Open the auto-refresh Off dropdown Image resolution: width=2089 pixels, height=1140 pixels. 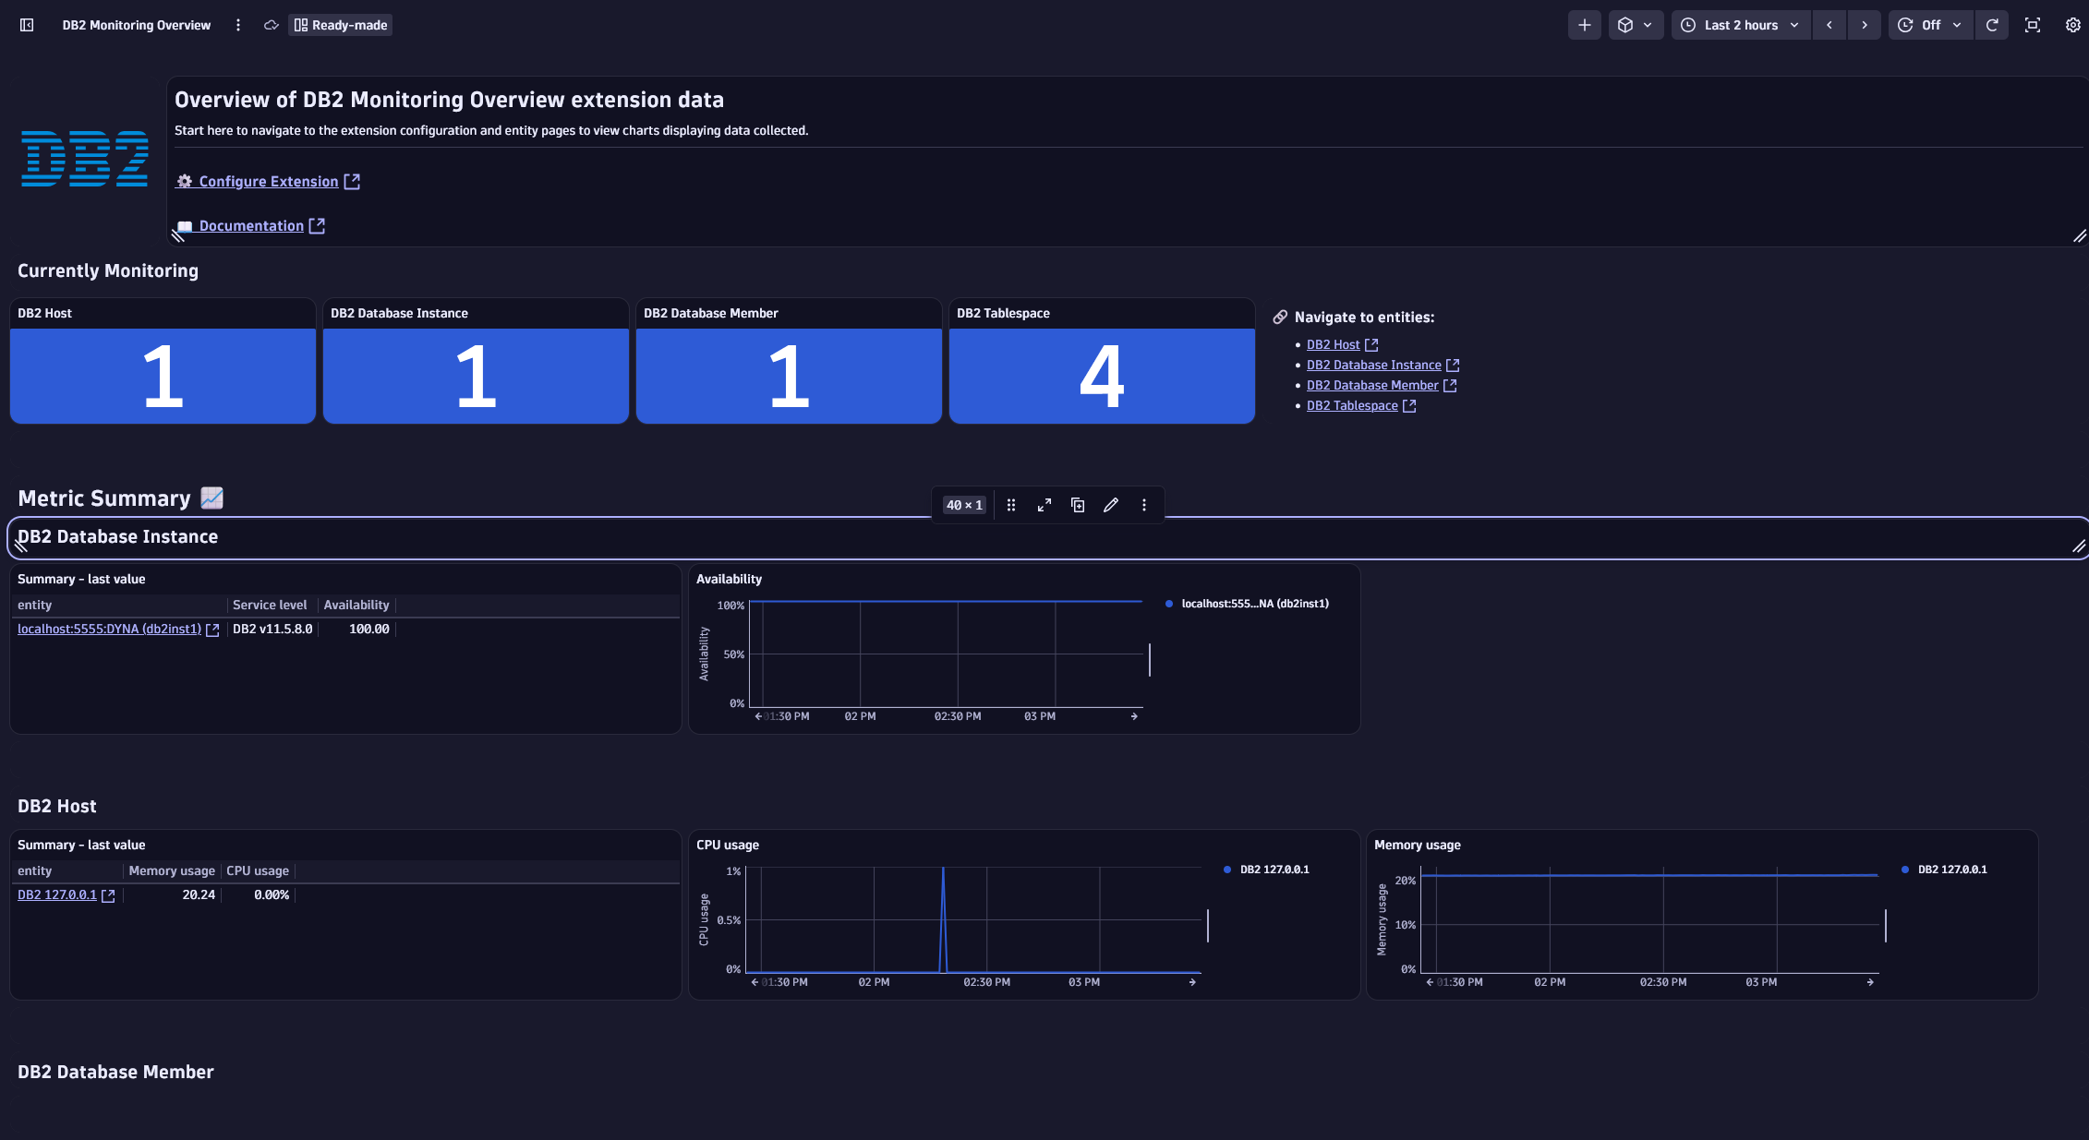coord(1929,25)
